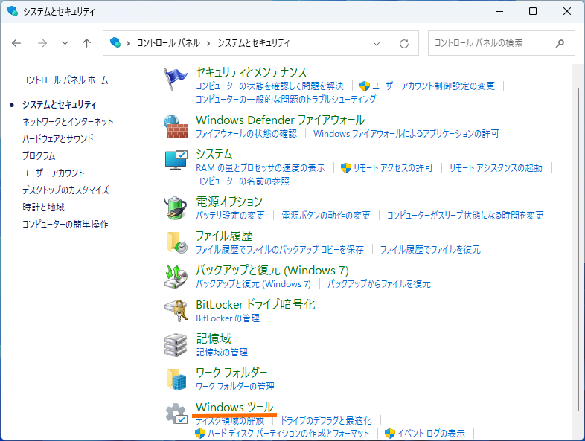Click ファイル履歴でファイルのバックアップ コピーを保存

coord(280,249)
